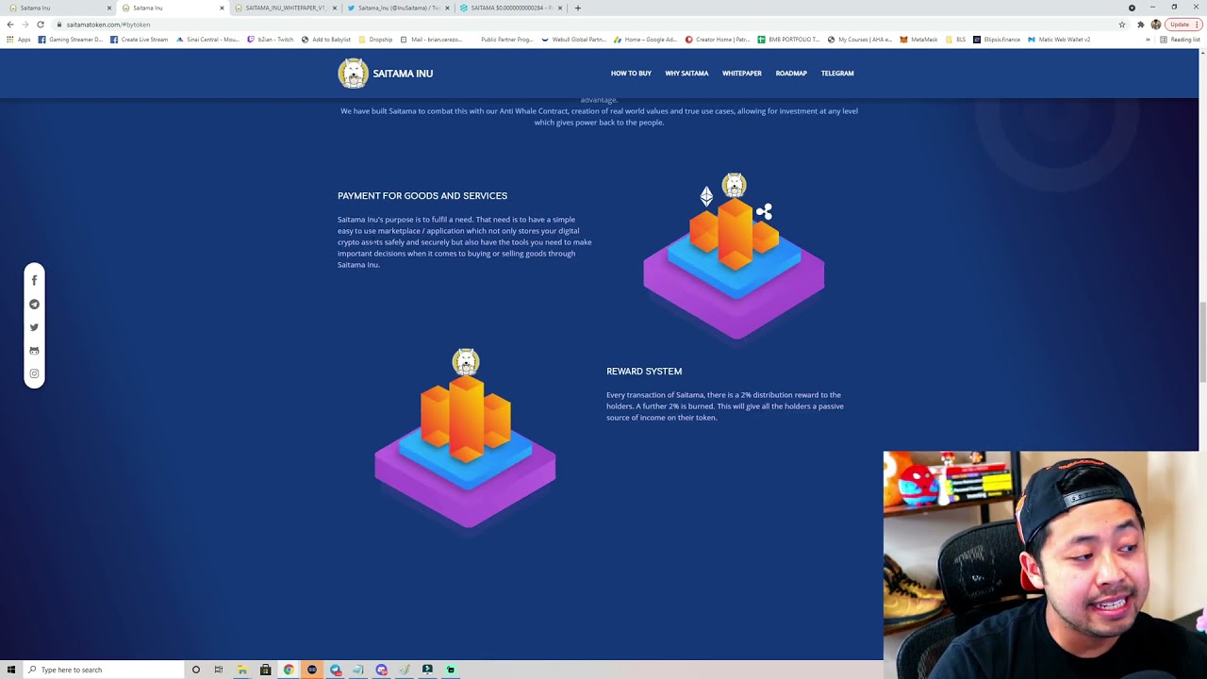
Task: Click REWARD SYSTEM heading
Action: pyautogui.click(x=644, y=372)
